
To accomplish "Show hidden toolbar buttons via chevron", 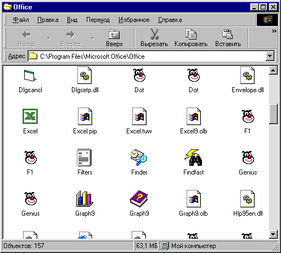I will pos(274,31).
